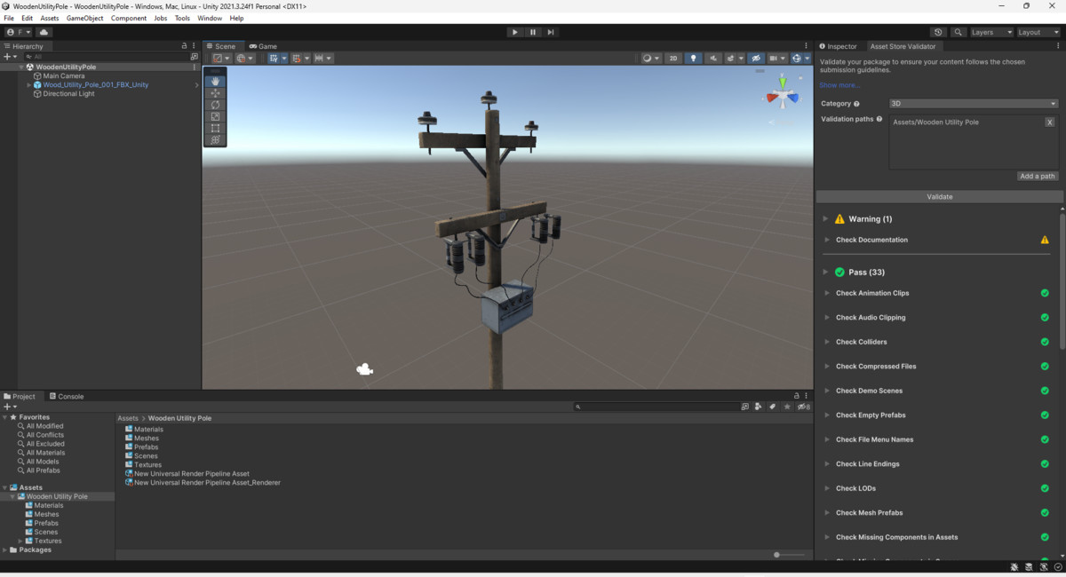The image size is (1066, 577).
Task: Open the Hierarchy panel three-dot menu
Action: point(194,46)
